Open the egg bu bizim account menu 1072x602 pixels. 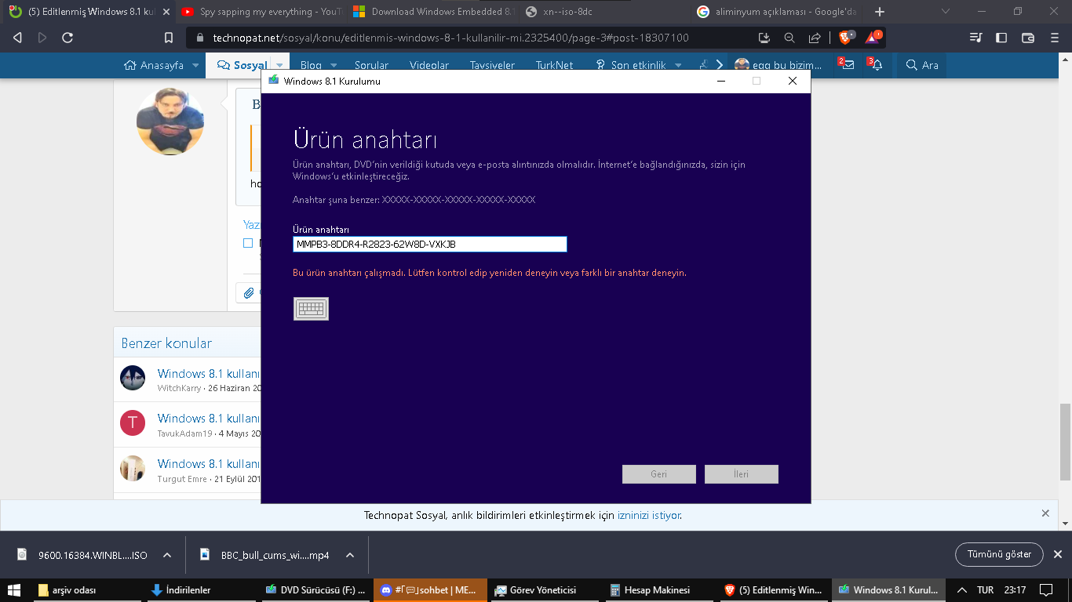pyautogui.click(x=778, y=65)
